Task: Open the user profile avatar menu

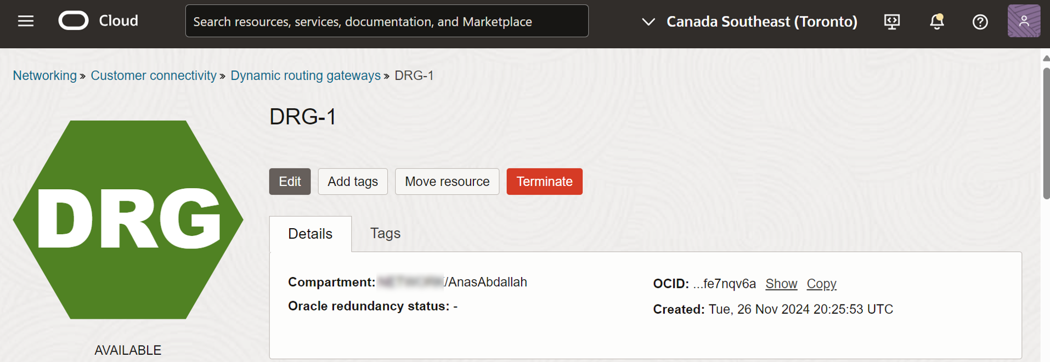Action: 1024,21
